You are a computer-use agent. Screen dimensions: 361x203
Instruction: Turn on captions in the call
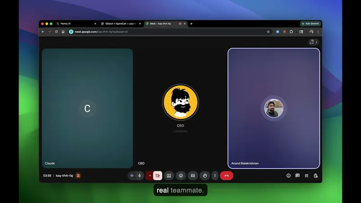(193, 175)
